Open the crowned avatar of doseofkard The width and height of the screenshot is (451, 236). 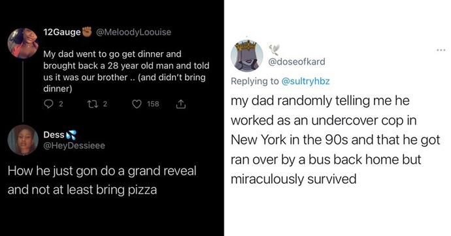247,55
